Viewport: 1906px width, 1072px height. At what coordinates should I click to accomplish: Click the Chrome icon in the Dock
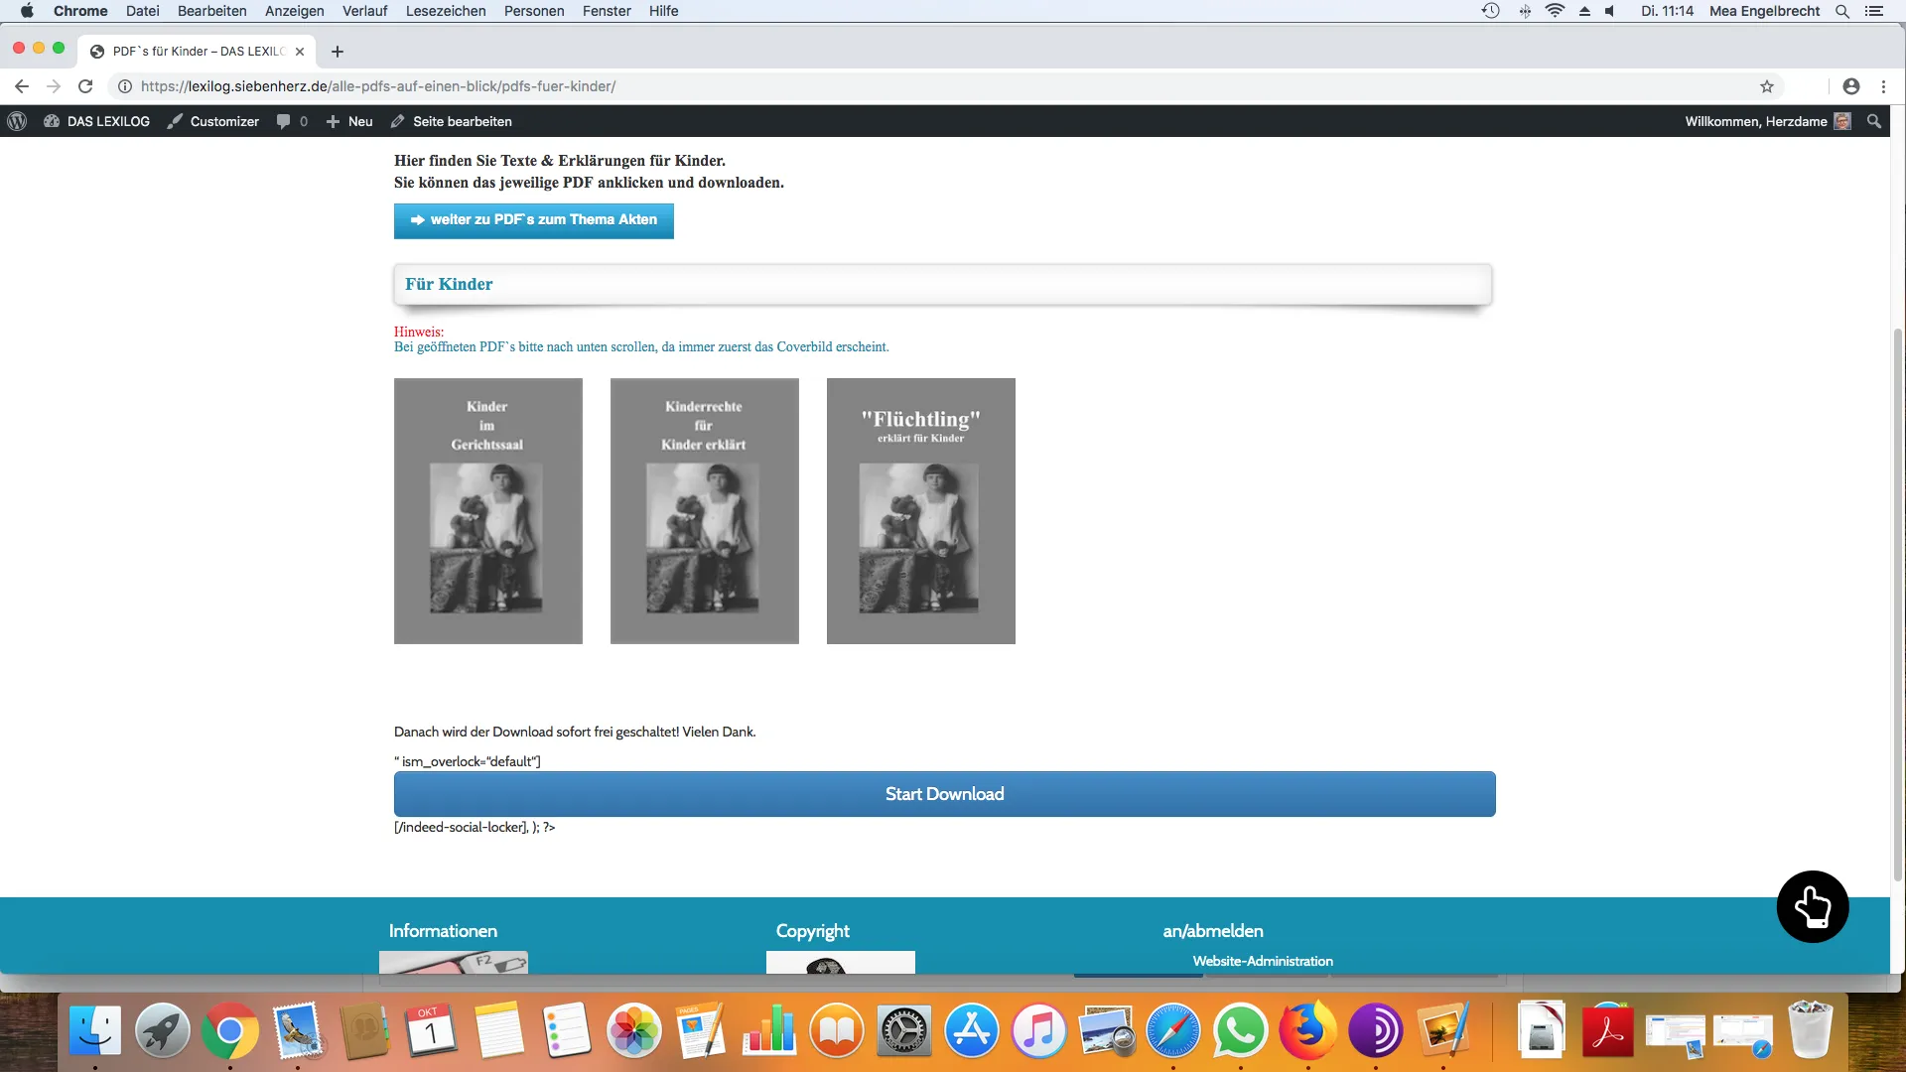point(229,1031)
